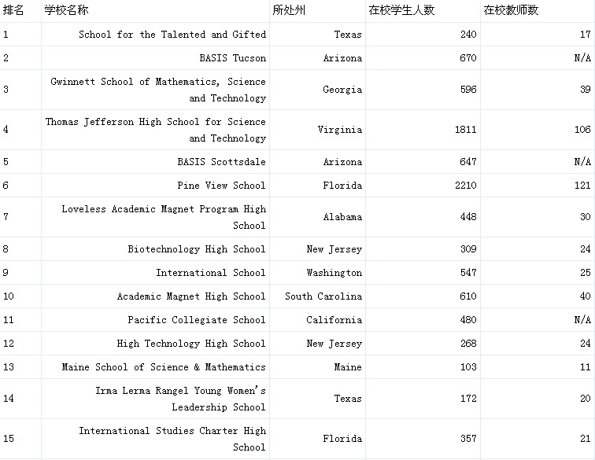Select student count 480

(468, 320)
